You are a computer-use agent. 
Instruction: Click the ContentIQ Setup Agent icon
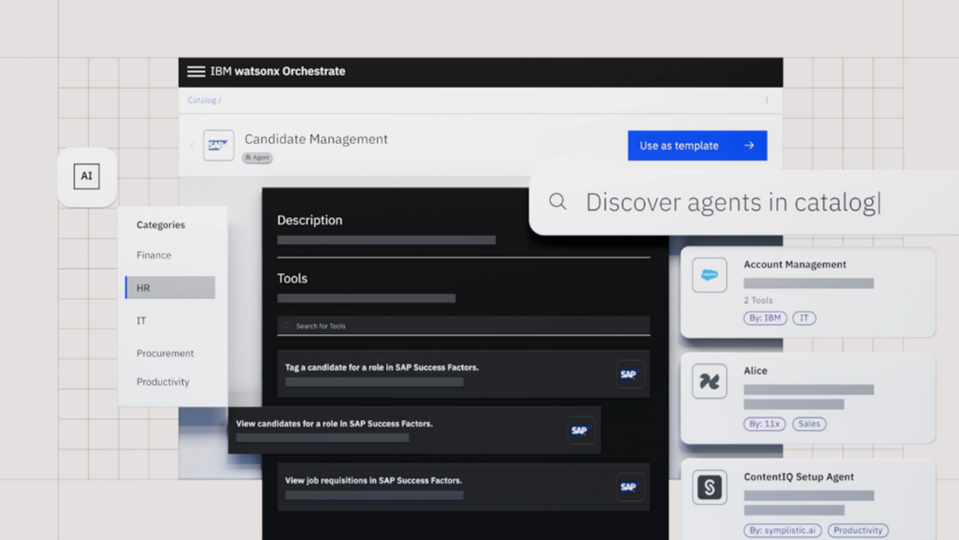coord(710,487)
